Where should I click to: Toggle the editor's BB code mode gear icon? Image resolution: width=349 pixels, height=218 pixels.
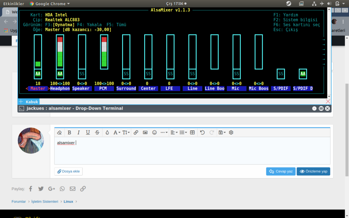231,132
